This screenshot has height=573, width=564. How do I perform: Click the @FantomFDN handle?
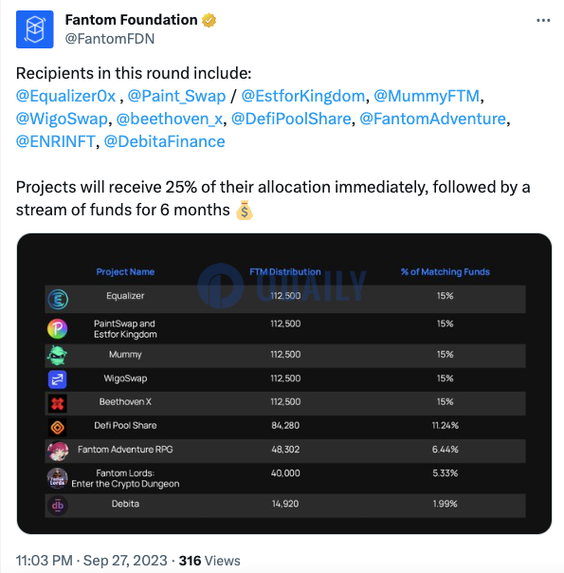click(110, 39)
